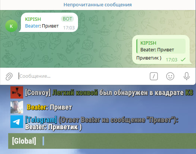Click the yellow 'Beater' name in game chat
196x154 pixels.
(x=36, y=107)
